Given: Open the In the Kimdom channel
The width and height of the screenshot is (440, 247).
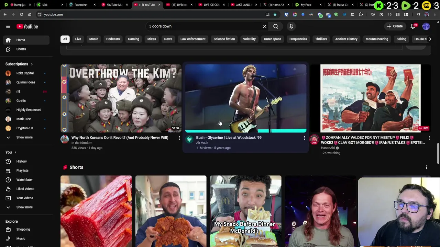Looking at the screenshot, I should point(82,143).
